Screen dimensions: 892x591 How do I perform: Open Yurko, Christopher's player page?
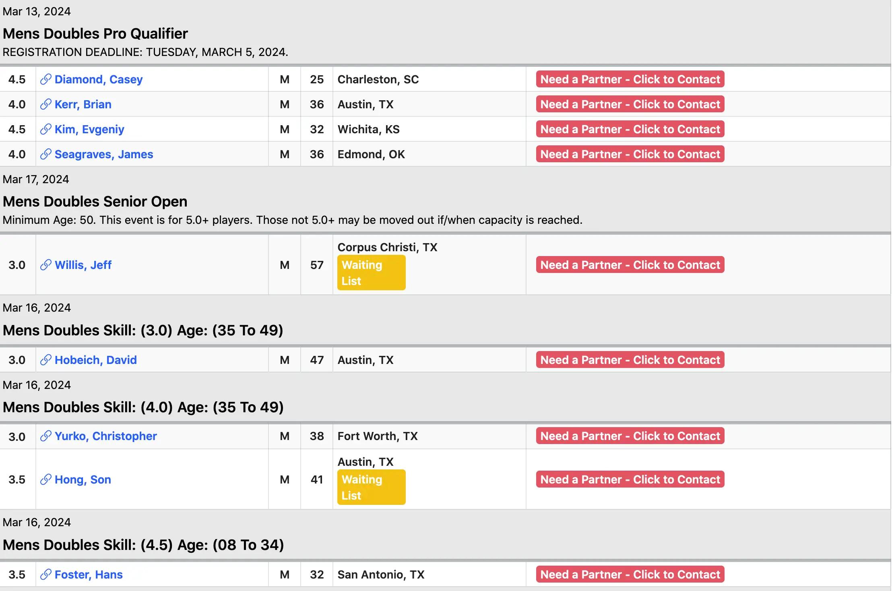click(x=106, y=436)
